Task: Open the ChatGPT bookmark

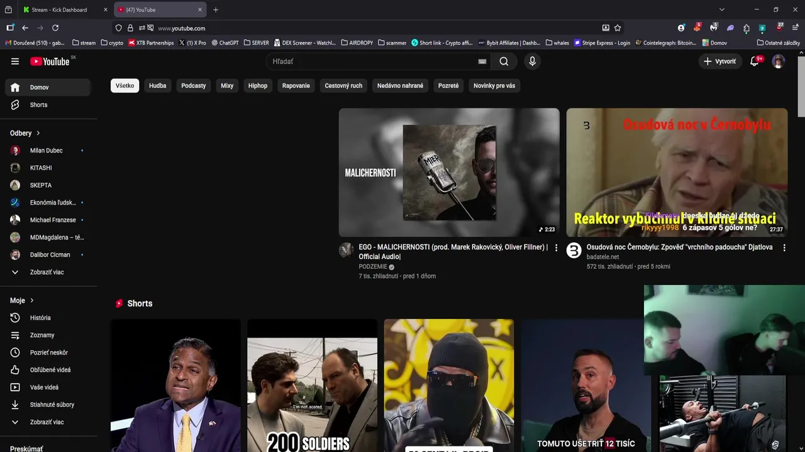Action: tap(225, 43)
